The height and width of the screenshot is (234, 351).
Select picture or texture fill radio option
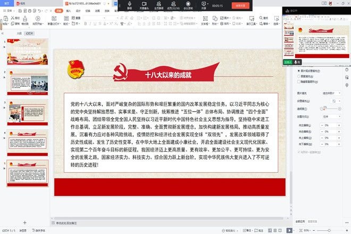[x=298, y=70]
